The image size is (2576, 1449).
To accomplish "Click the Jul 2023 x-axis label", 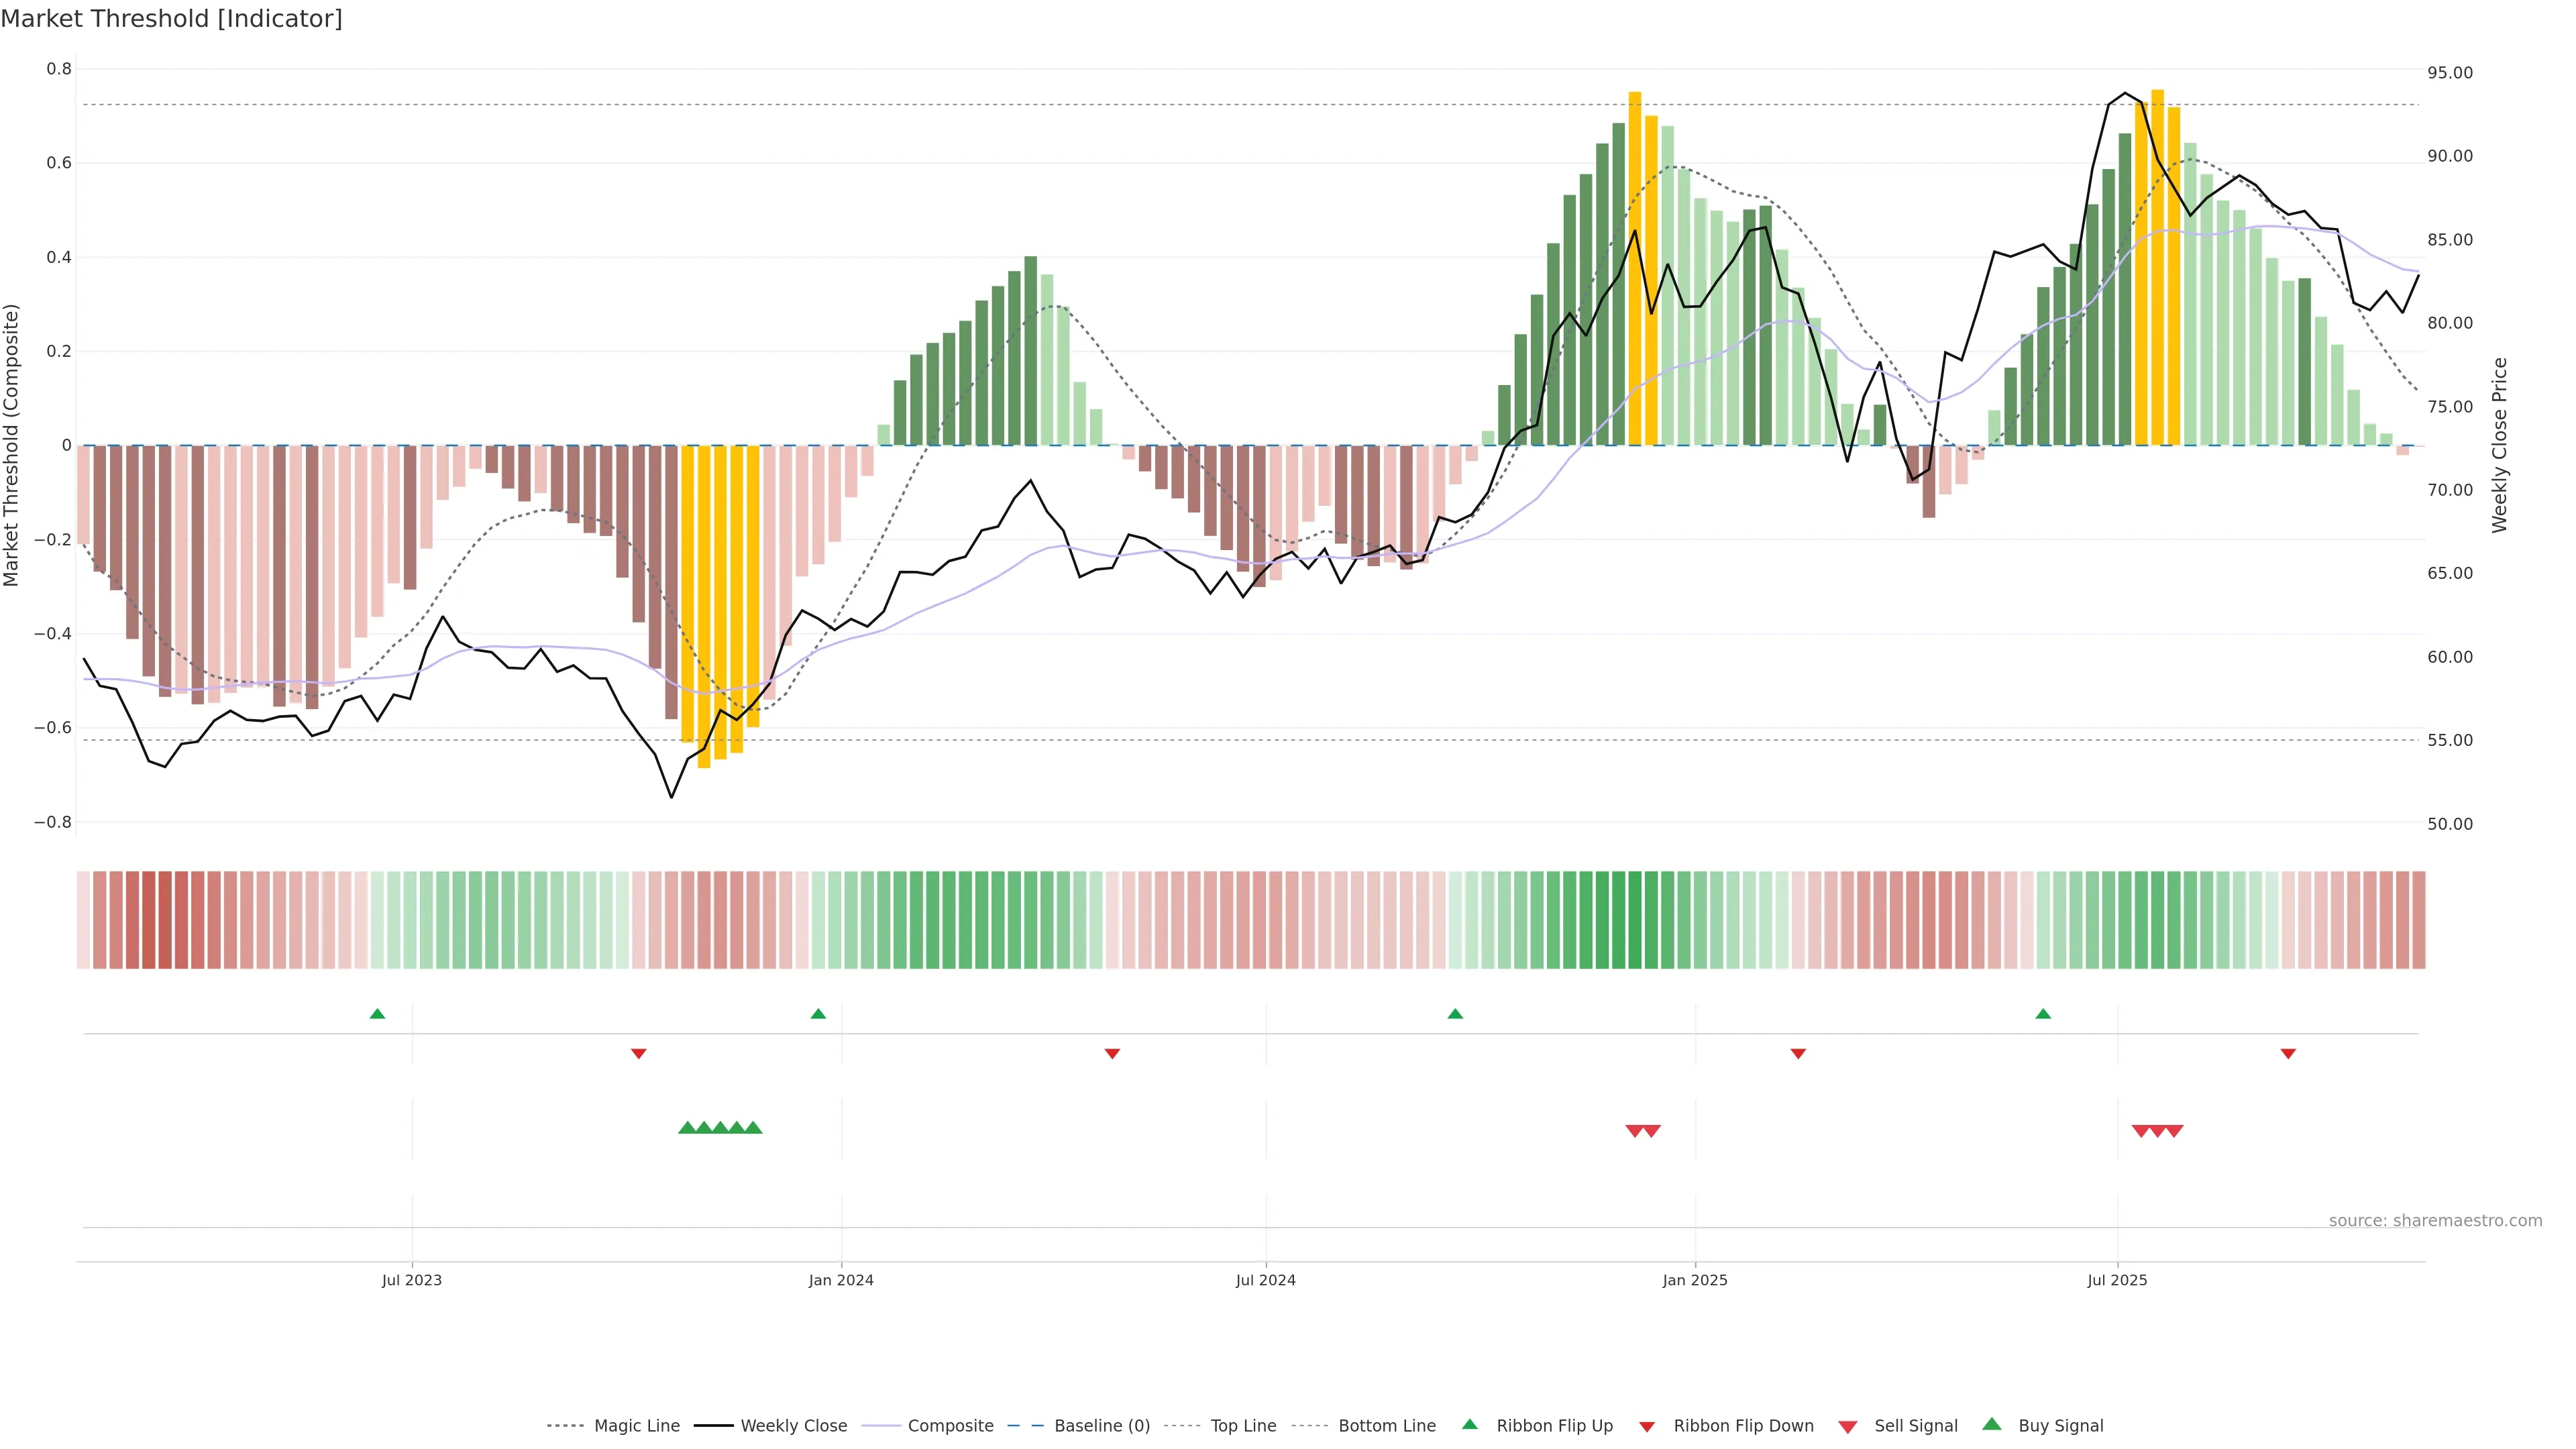I will point(411,1280).
